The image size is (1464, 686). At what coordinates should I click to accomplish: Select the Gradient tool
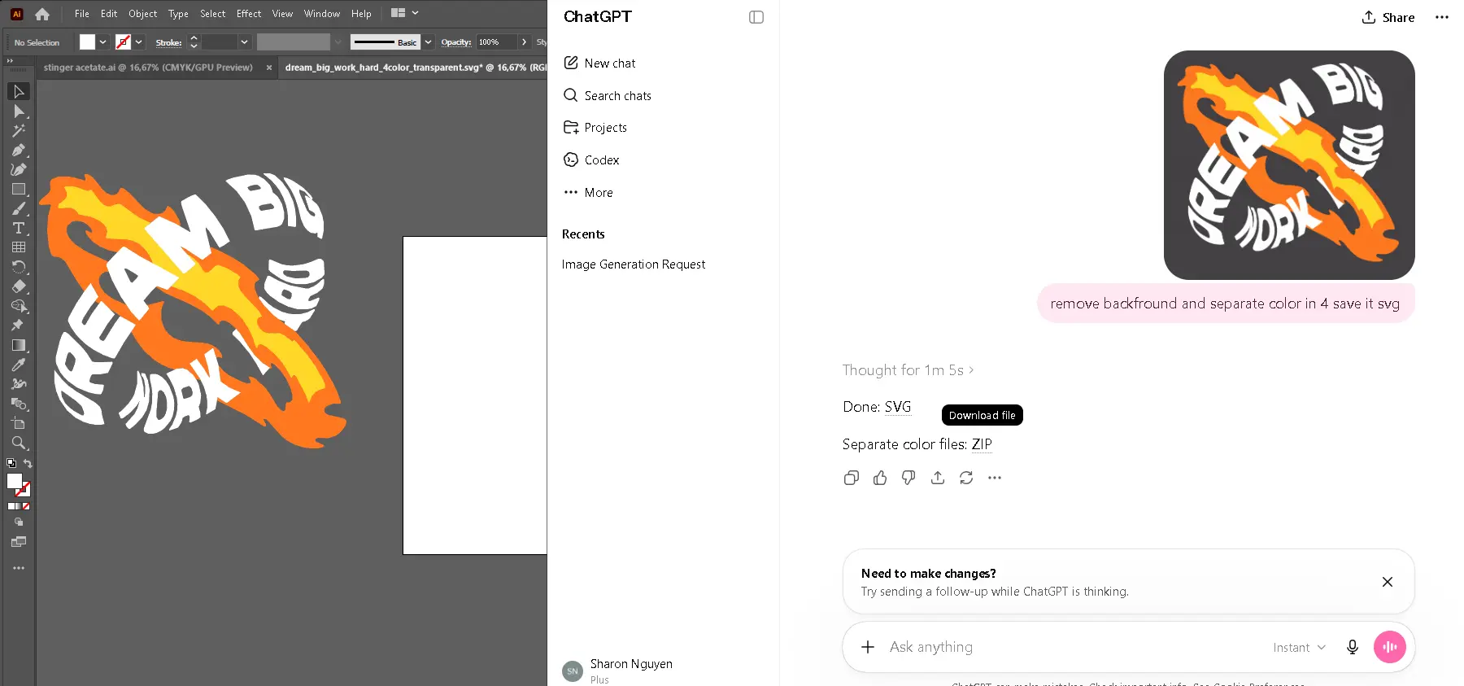coord(19,345)
